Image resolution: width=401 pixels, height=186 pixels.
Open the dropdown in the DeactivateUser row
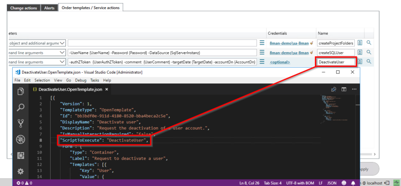click(x=62, y=61)
